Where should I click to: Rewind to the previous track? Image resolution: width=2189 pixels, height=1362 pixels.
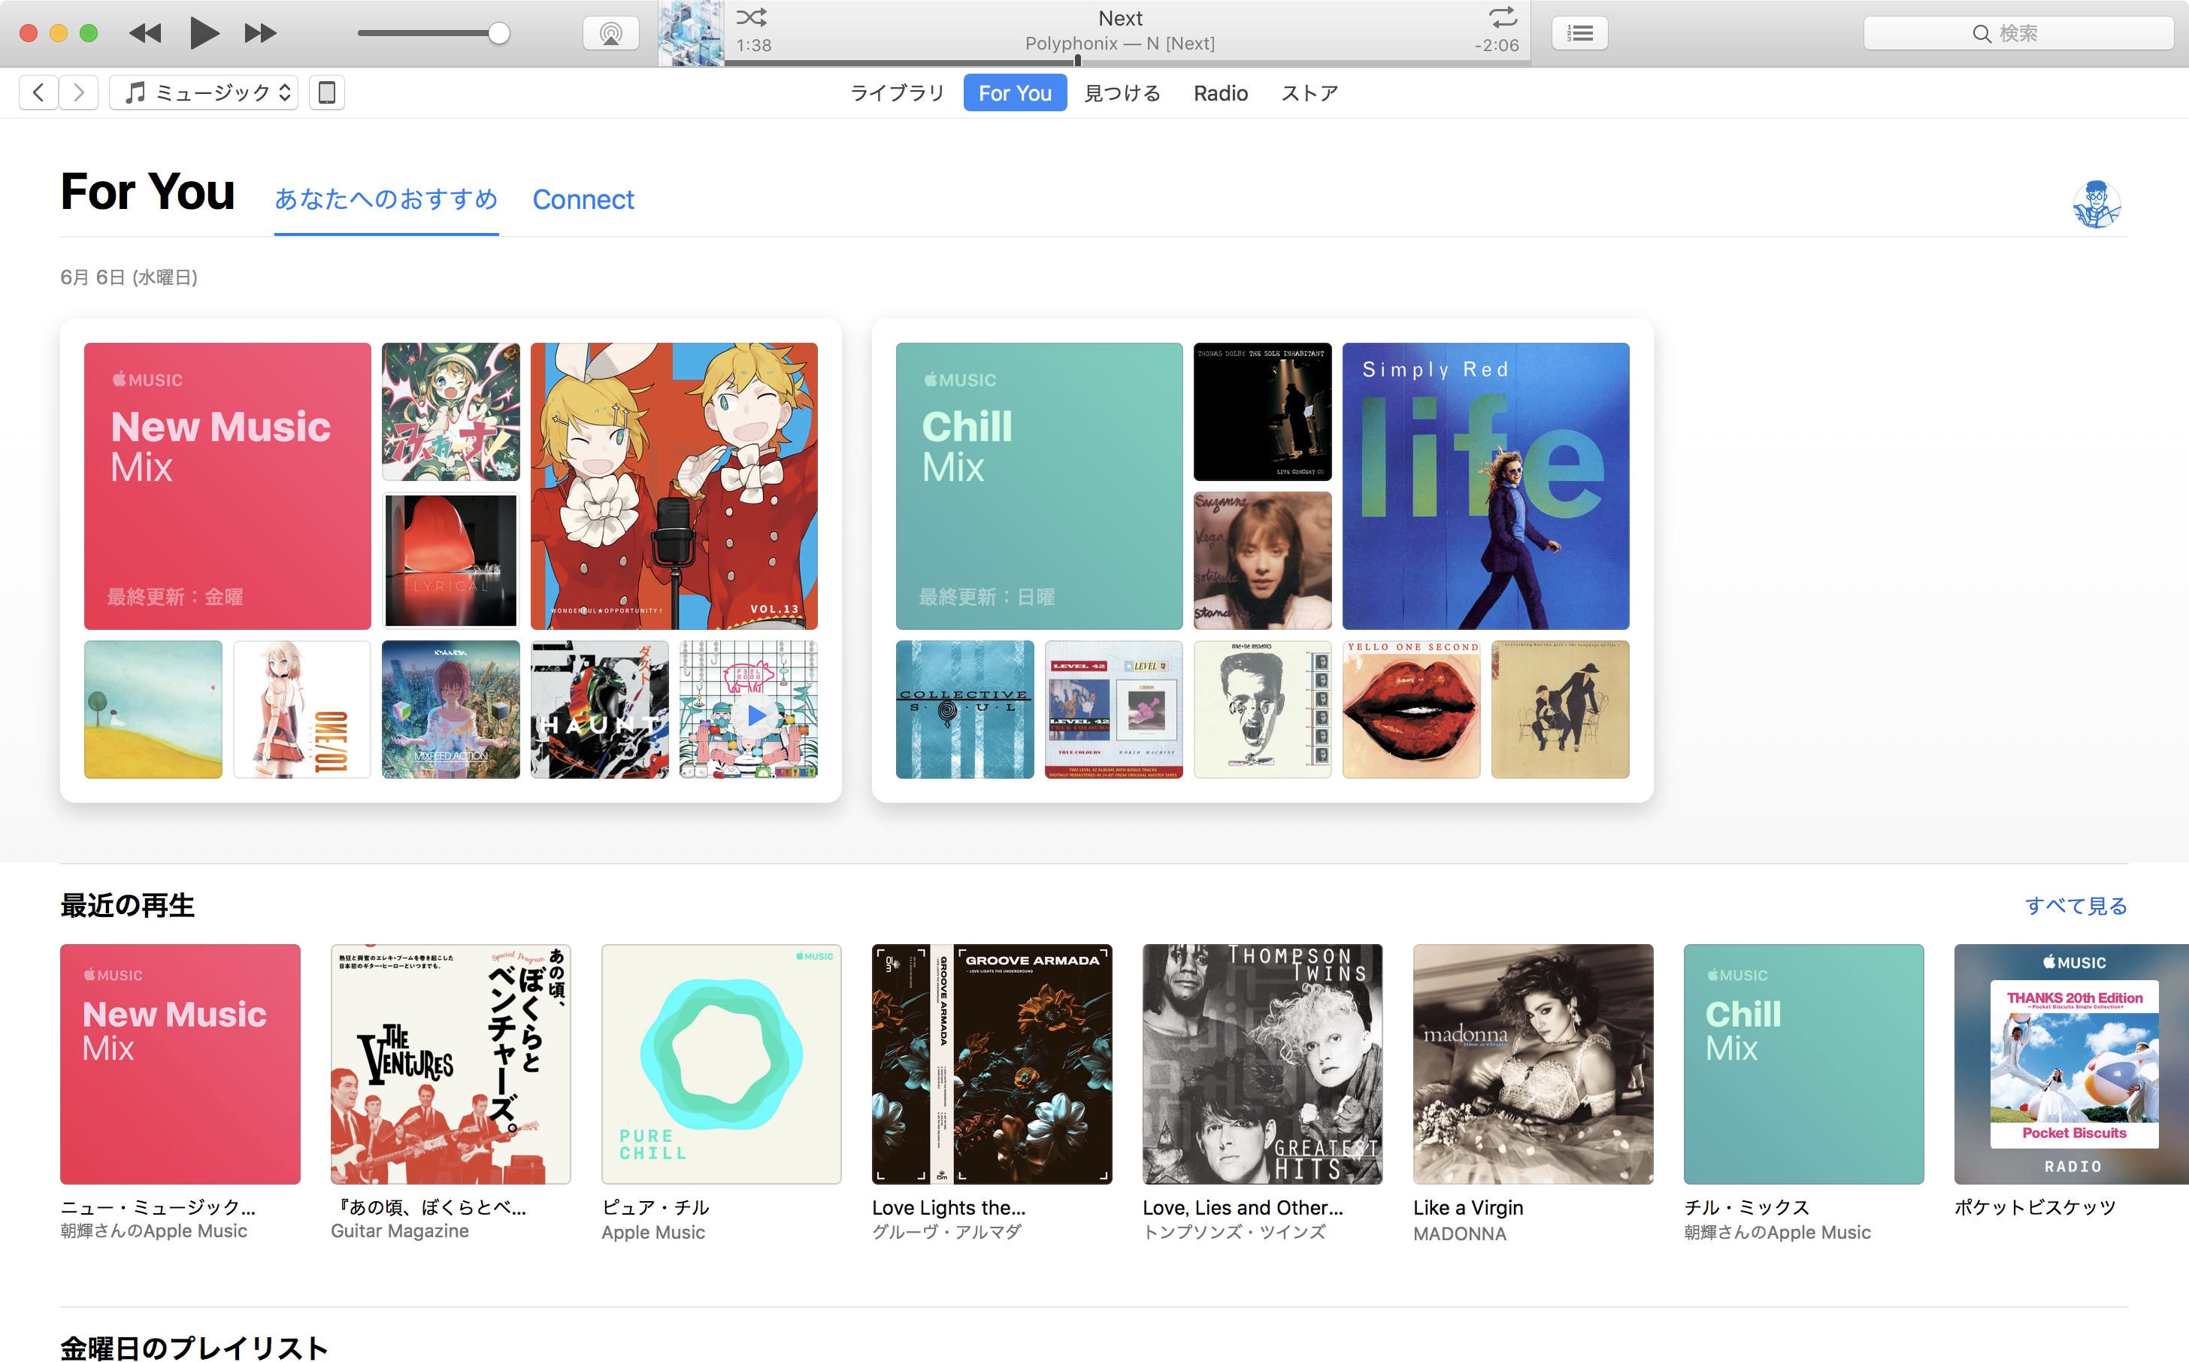(145, 33)
